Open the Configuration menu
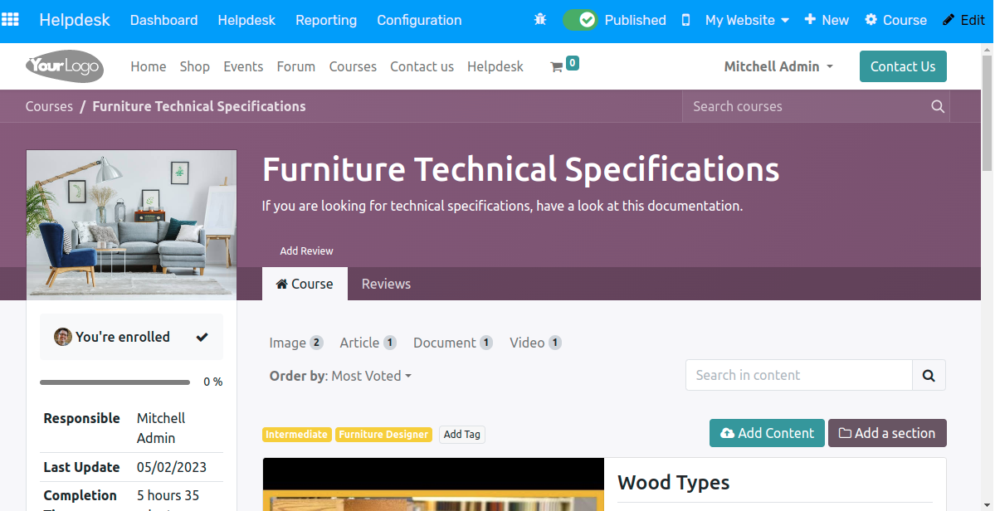The width and height of the screenshot is (995, 511). 419,20
